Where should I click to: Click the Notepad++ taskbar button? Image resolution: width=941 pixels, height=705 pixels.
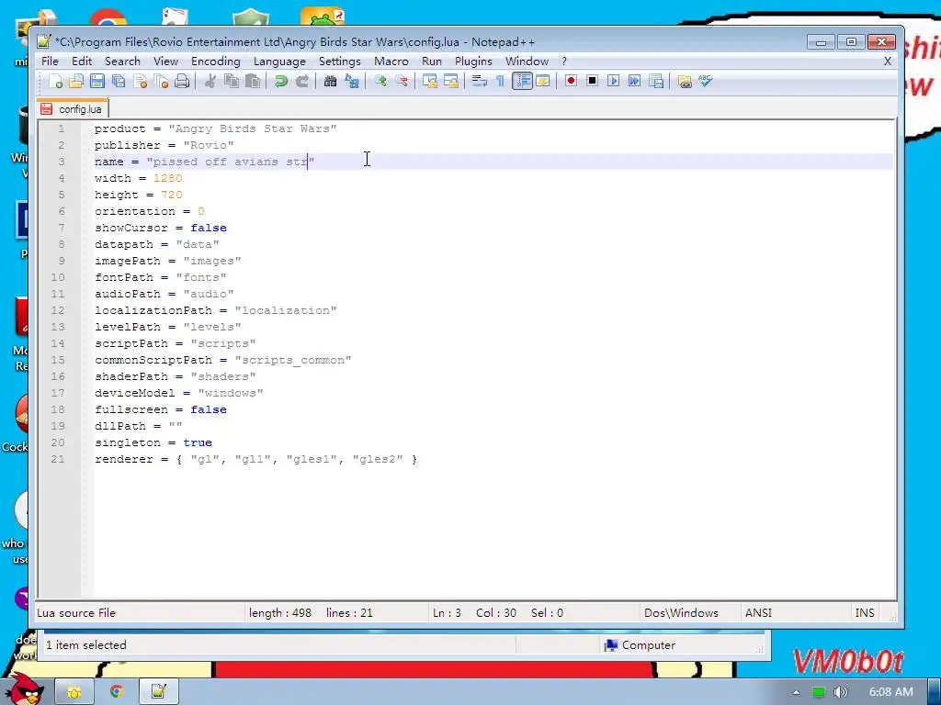[158, 692]
